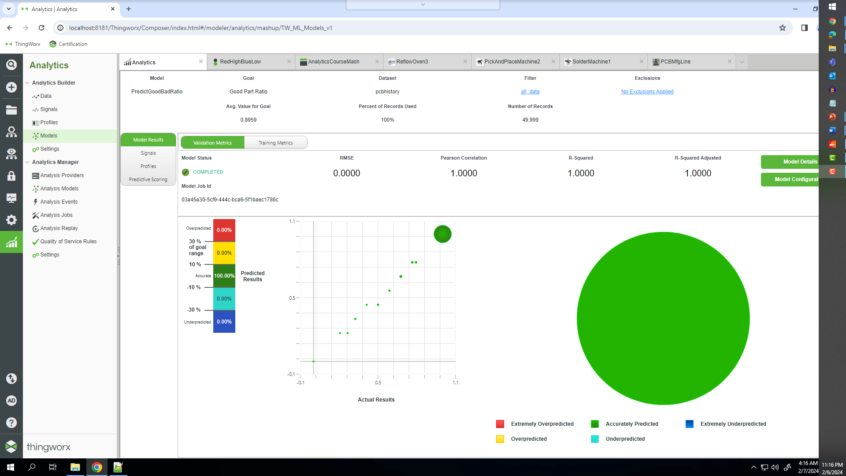Image resolution: width=846 pixels, height=476 pixels.
Task: Click the Model Details button
Action: [801, 162]
